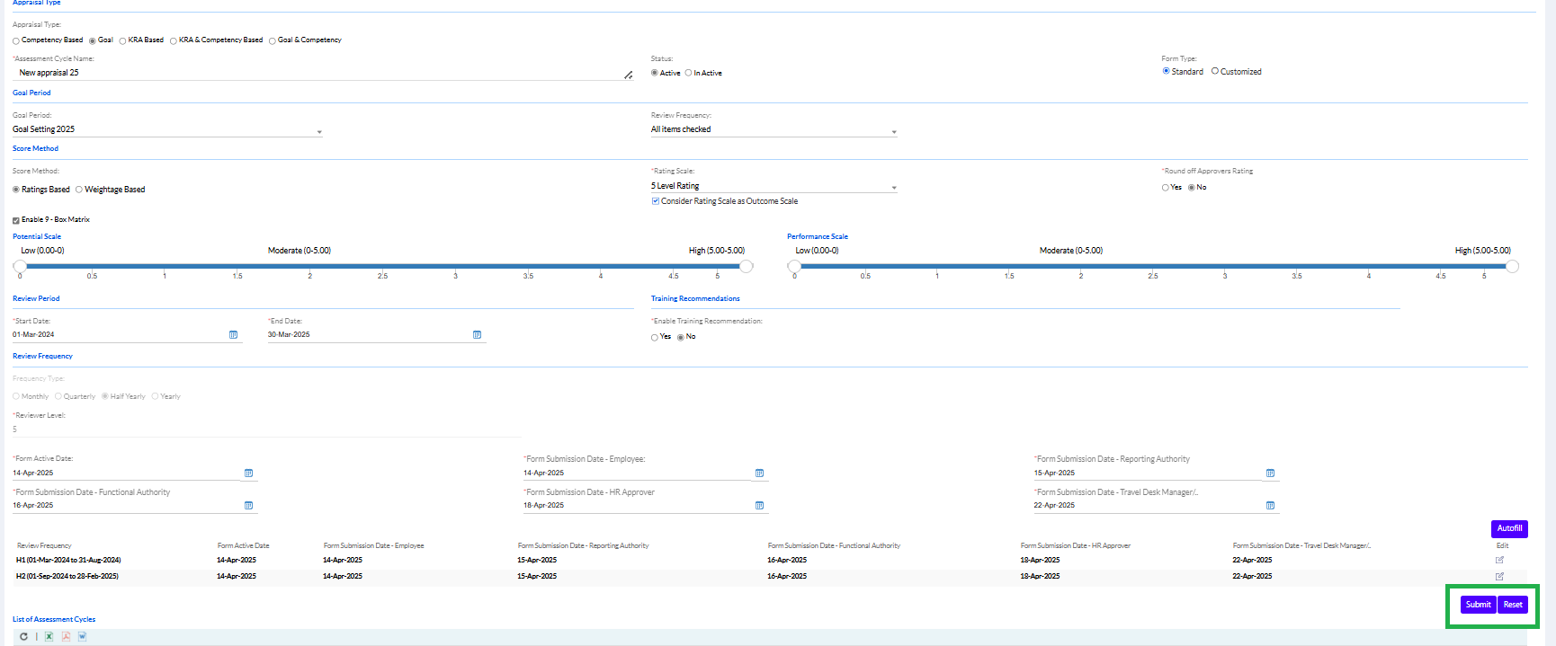Expand the Goal Period dropdown
Screen dimensions: 1556x646
click(x=319, y=132)
